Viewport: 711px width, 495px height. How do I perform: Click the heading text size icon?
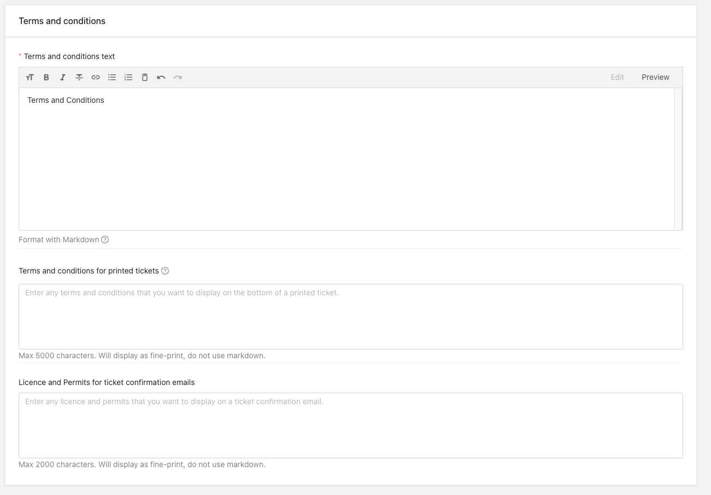pos(30,78)
